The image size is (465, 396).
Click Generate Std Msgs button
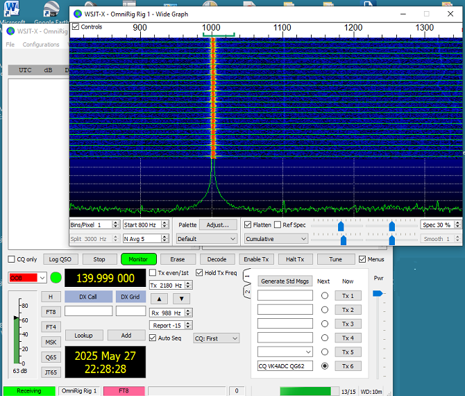(x=285, y=281)
